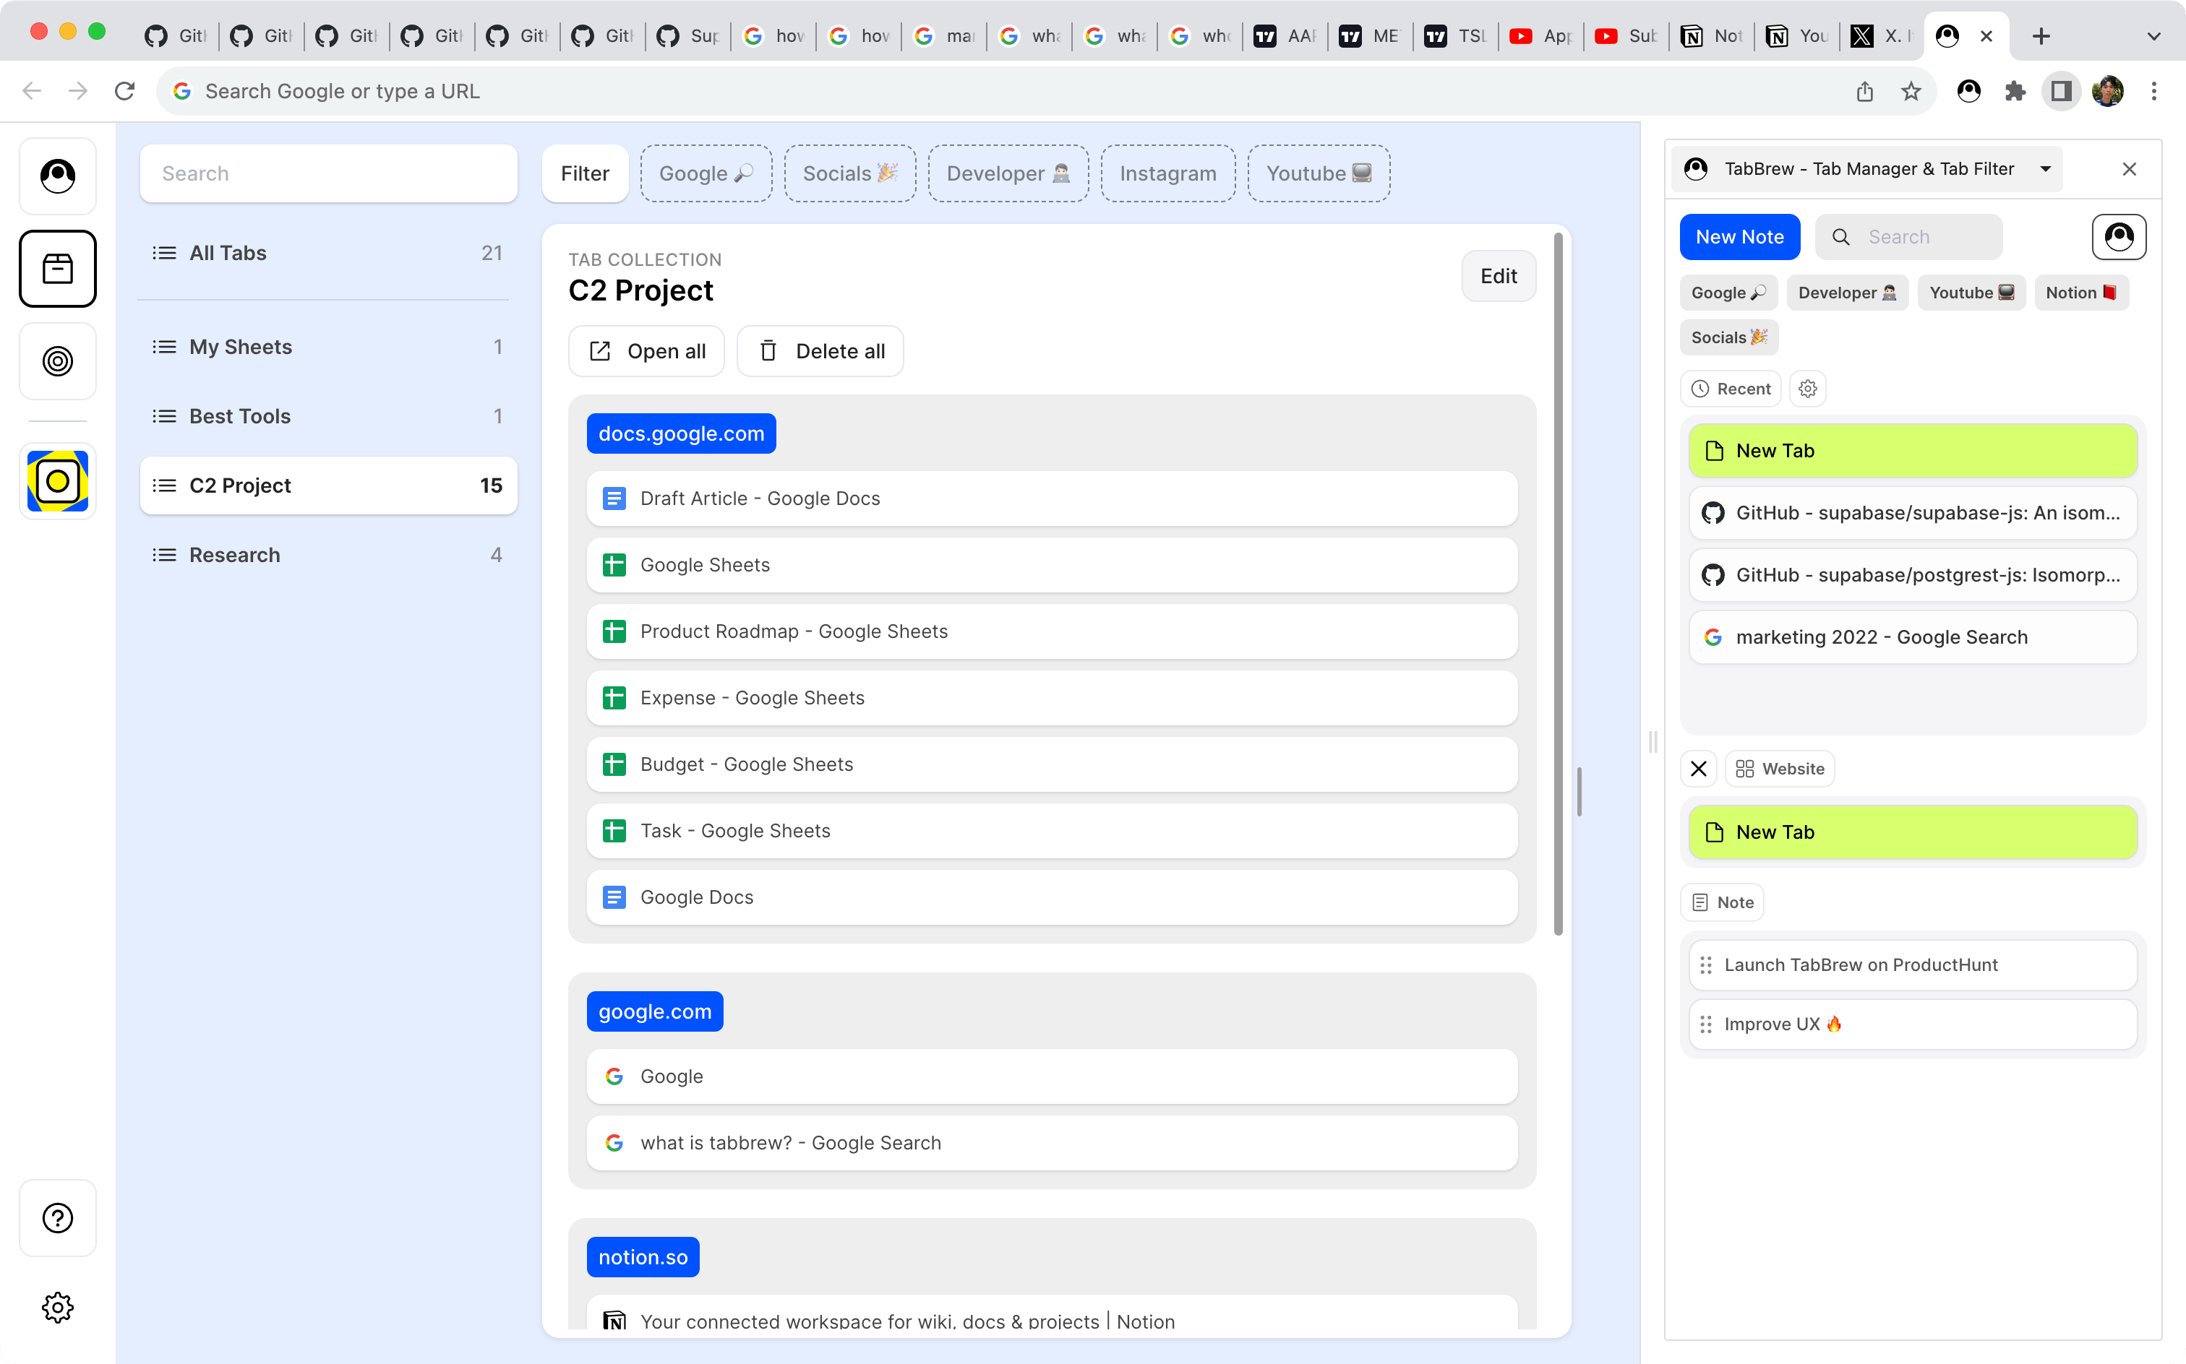Click the Recent button in side panel
2186x1364 pixels.
1730,389
